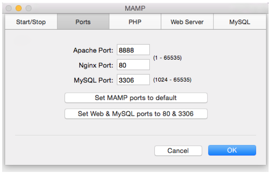Minimize the MAMP window with yellow button
The height and width of the screenshot is (174, 271).
(x=19, y=8)
